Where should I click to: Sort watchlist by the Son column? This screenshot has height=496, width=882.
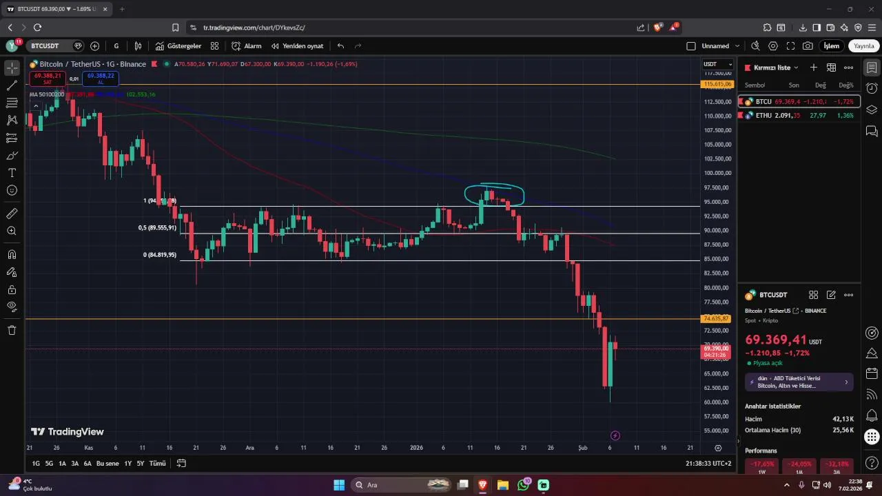(x=794, y=85)
